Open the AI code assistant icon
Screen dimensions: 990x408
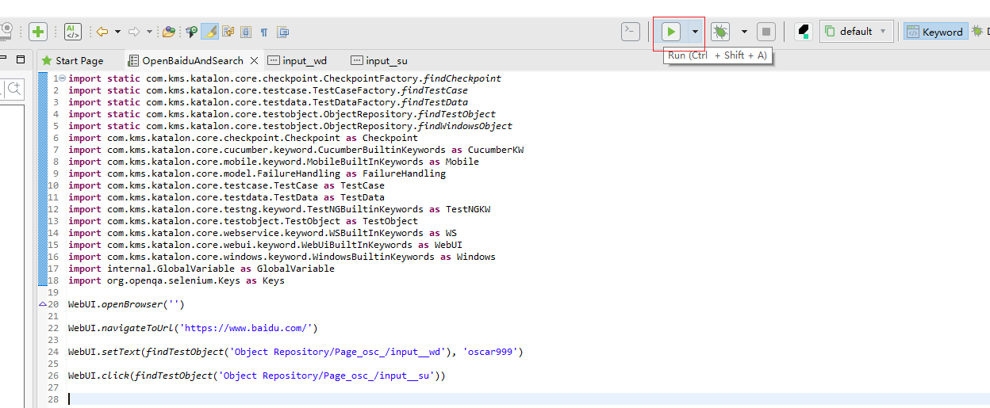(73, 32)
